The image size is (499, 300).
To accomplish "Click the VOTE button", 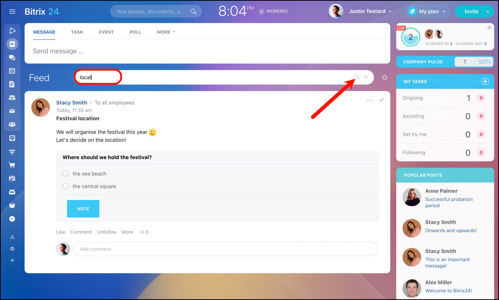I will point(83,209).
